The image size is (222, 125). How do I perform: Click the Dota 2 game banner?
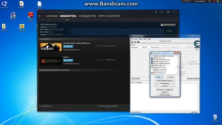coord(51,61)
